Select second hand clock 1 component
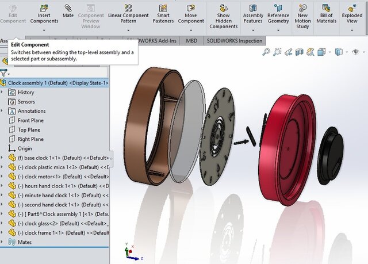 tap(59, 205)
